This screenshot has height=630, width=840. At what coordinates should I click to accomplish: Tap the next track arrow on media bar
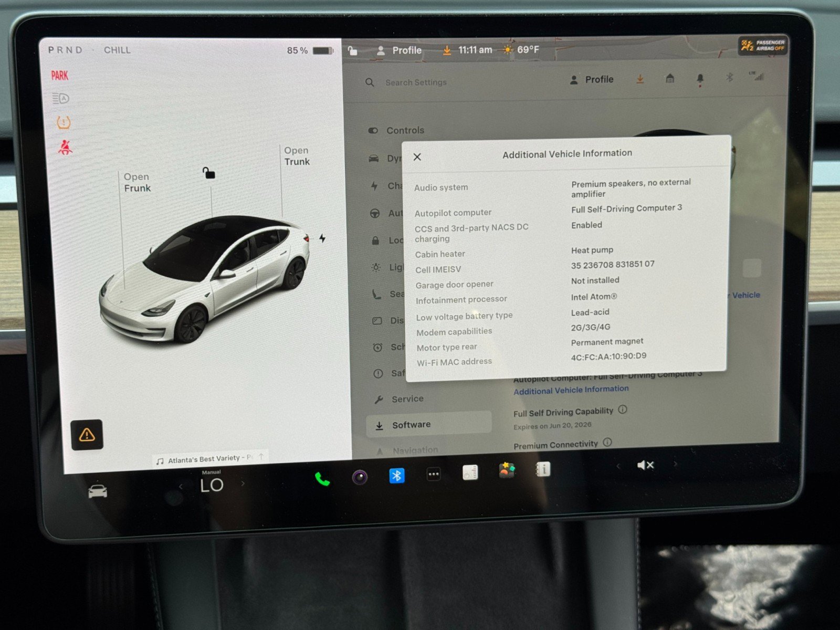pos(675,465)
